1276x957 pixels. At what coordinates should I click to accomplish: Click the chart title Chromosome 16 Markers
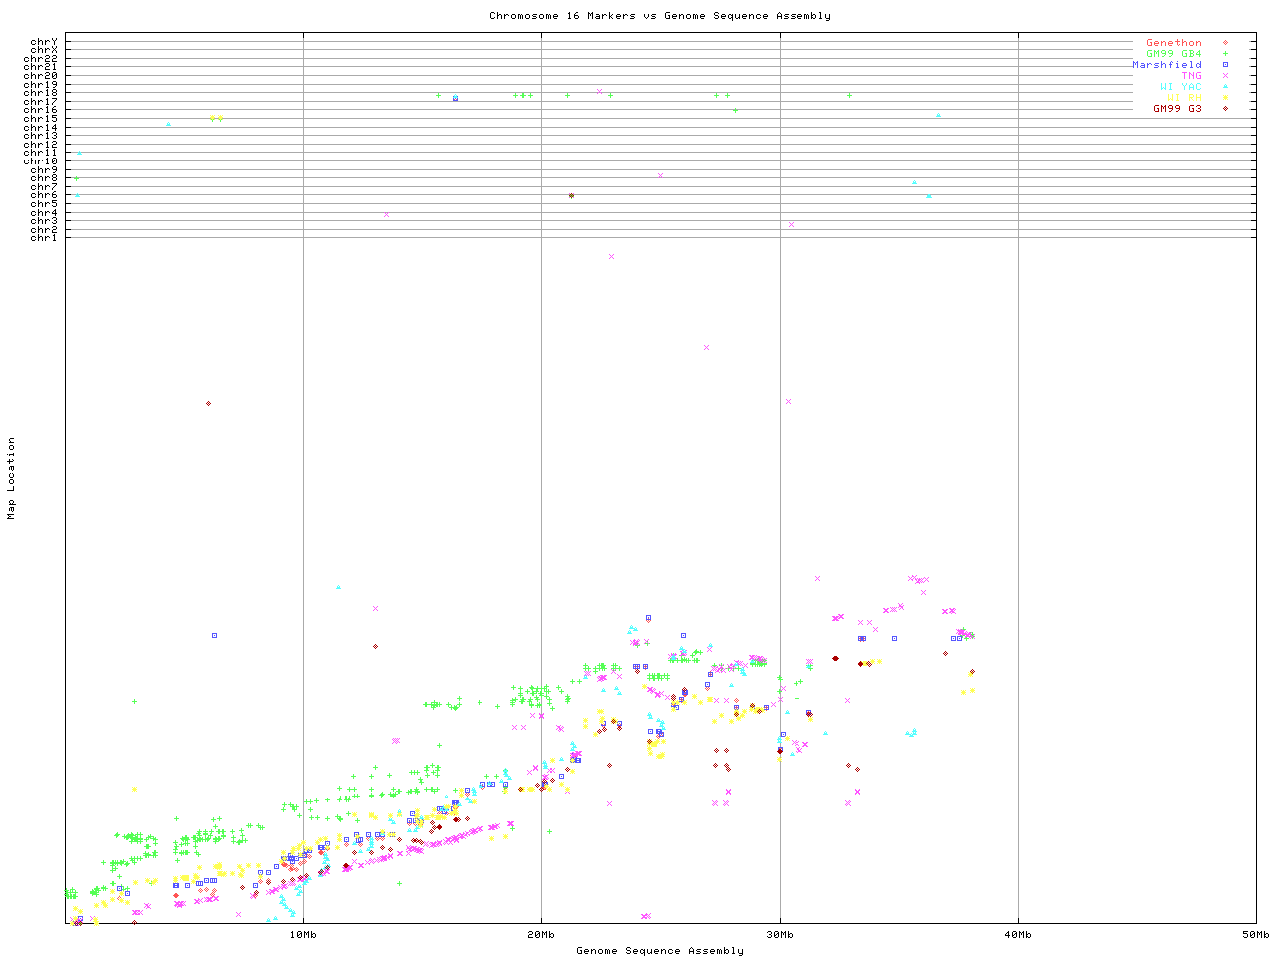[x=660, y=16]
